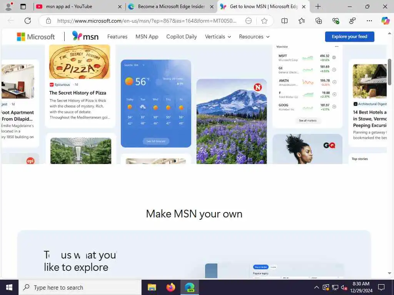
Task: Click See all markets link
Action: 308,120
